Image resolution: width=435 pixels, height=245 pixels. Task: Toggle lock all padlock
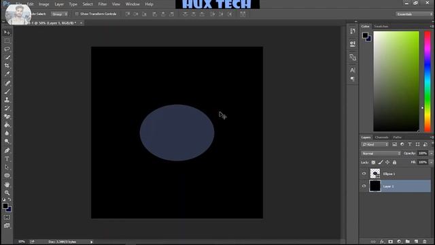coord(394,162)
